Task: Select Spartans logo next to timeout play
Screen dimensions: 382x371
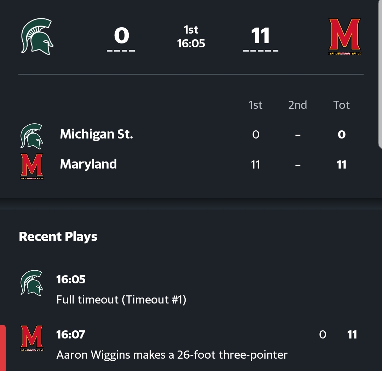Action: [32, 283]
